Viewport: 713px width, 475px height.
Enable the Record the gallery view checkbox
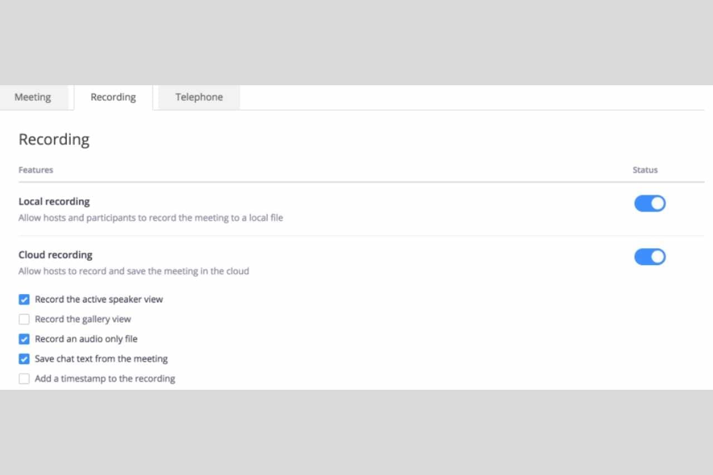25,320
